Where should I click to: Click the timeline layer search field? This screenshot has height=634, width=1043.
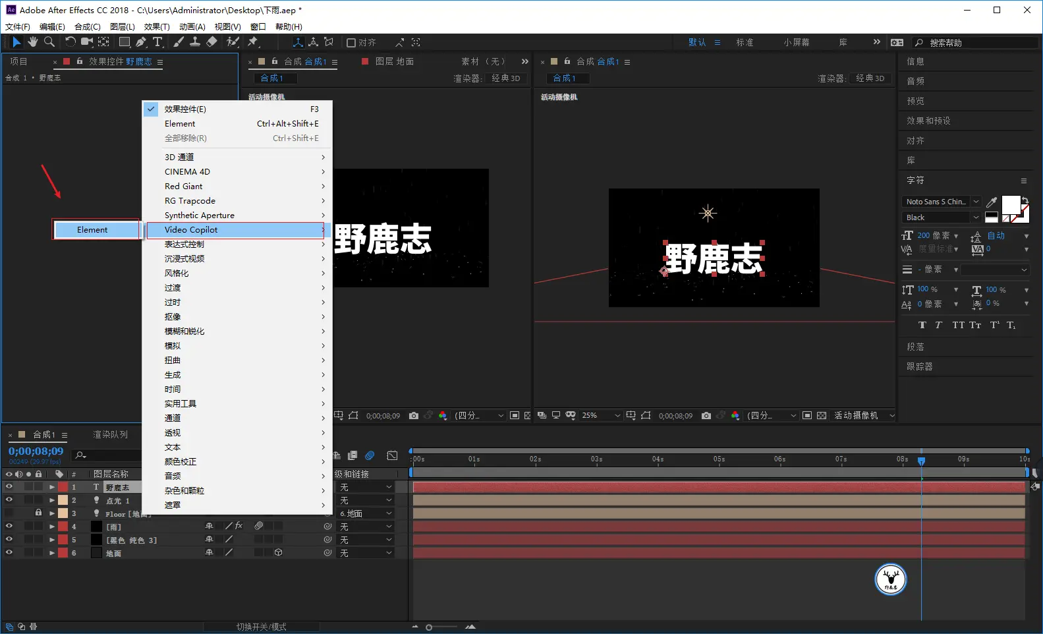(x=107, y=455)
